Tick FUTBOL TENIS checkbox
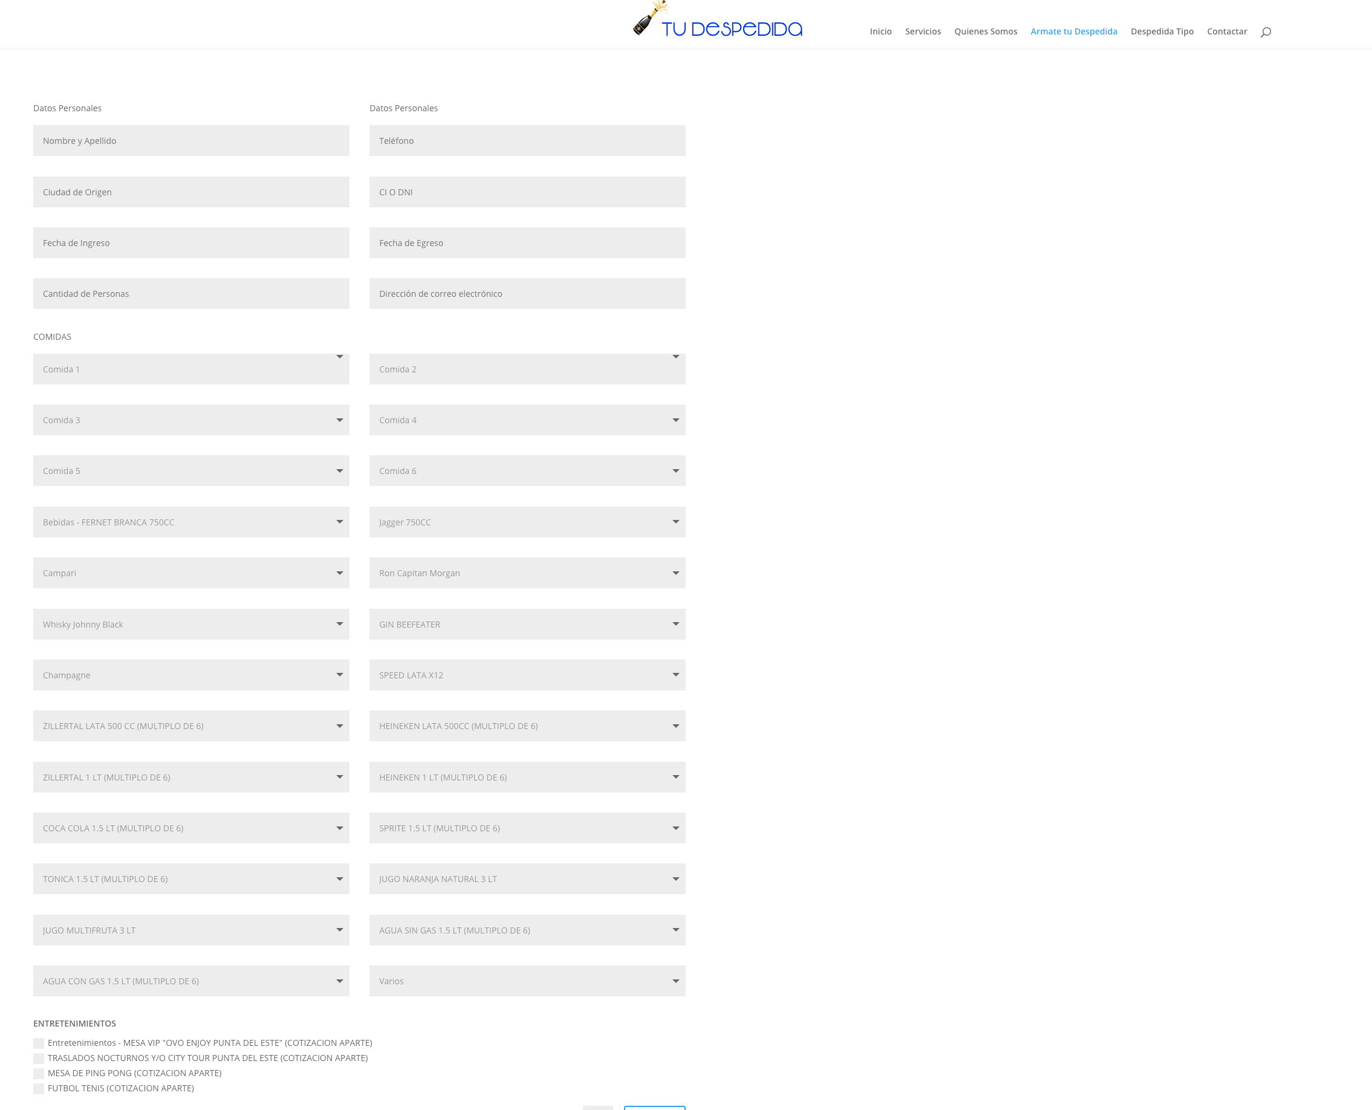 [39, 1088]
